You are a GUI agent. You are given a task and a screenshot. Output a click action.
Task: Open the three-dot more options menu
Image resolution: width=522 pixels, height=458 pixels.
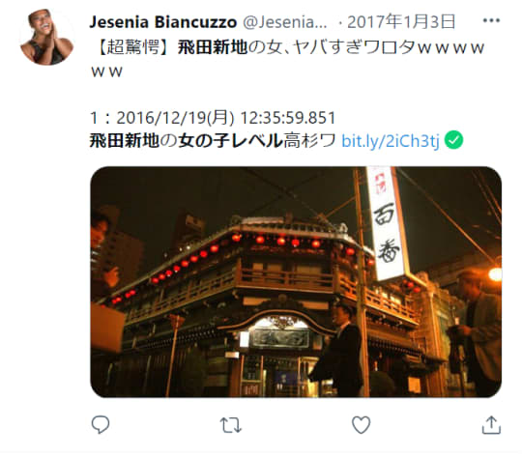(x=491, y=20)
